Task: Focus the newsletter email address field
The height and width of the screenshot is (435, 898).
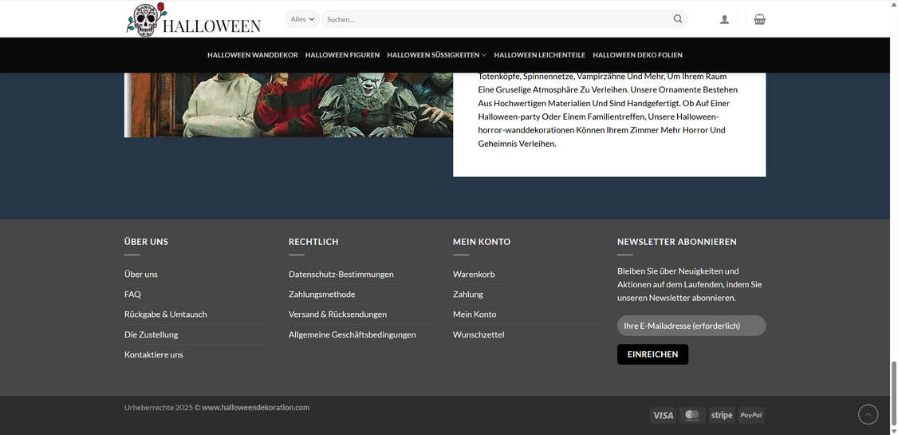Action: [x=691, y=326]
